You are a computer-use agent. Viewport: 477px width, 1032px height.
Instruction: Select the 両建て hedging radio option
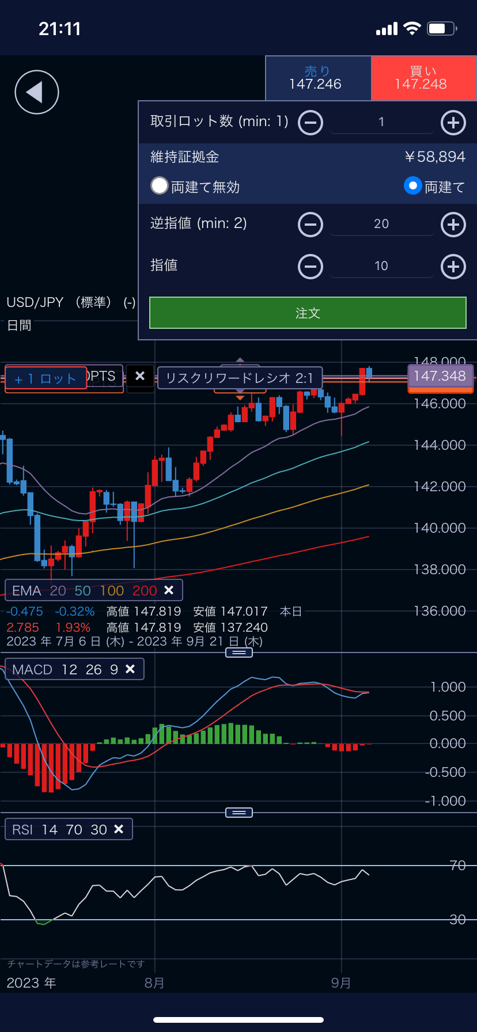412,186
